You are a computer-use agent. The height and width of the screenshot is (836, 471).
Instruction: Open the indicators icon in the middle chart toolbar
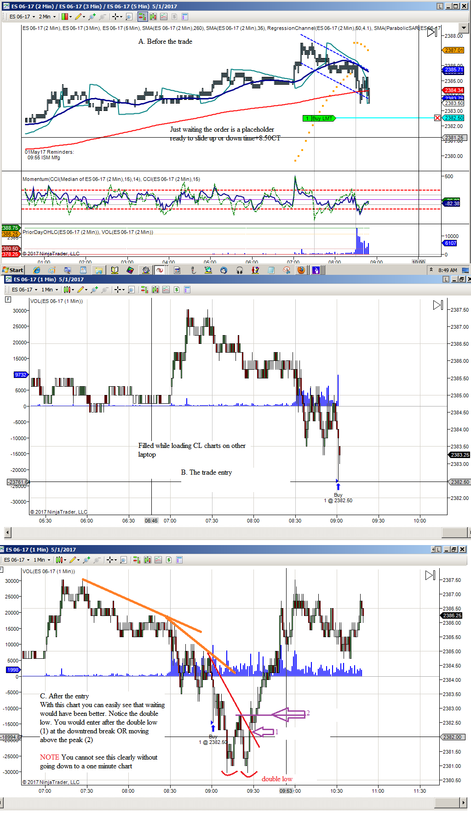155,290
